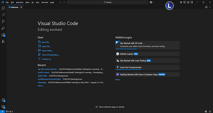213x113 pixels.
Task: Open Customize Layout icon in title bar
Action: tap(181, 2)
